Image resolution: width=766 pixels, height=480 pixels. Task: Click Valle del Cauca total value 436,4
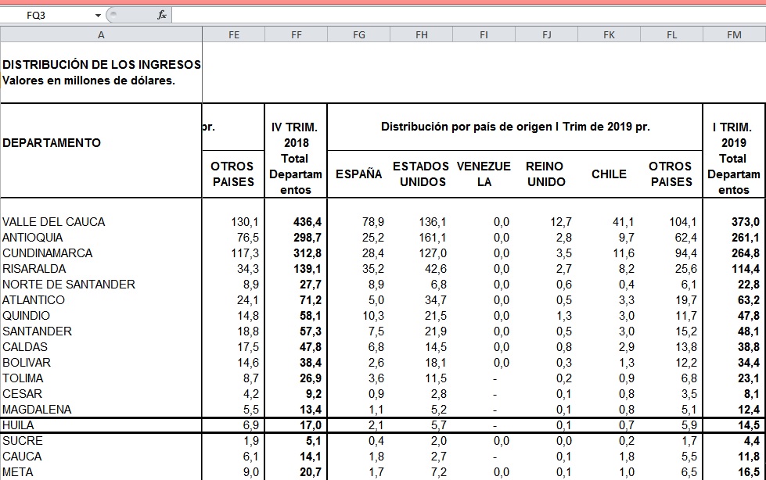[x=307, y=222]
